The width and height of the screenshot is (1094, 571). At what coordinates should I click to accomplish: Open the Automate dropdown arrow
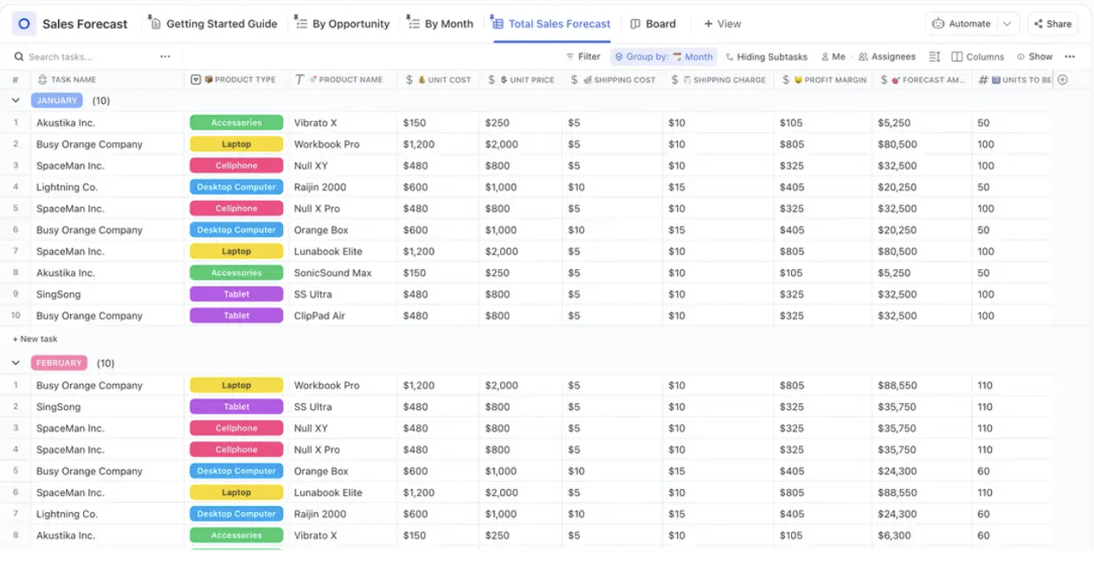coord(1007,24)
